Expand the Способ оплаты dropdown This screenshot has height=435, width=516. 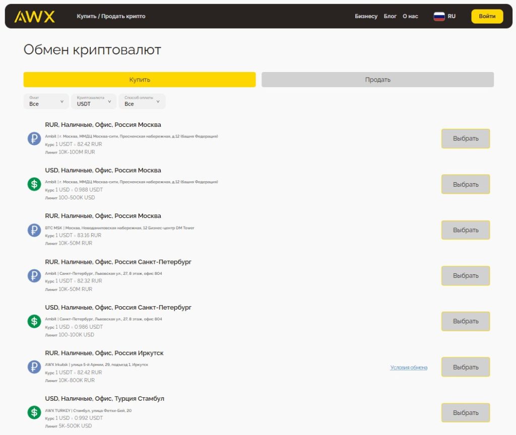point(142,101)
